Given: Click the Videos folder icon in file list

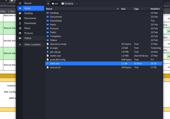Looking at the screenshot, I should [x=48, y=40].
